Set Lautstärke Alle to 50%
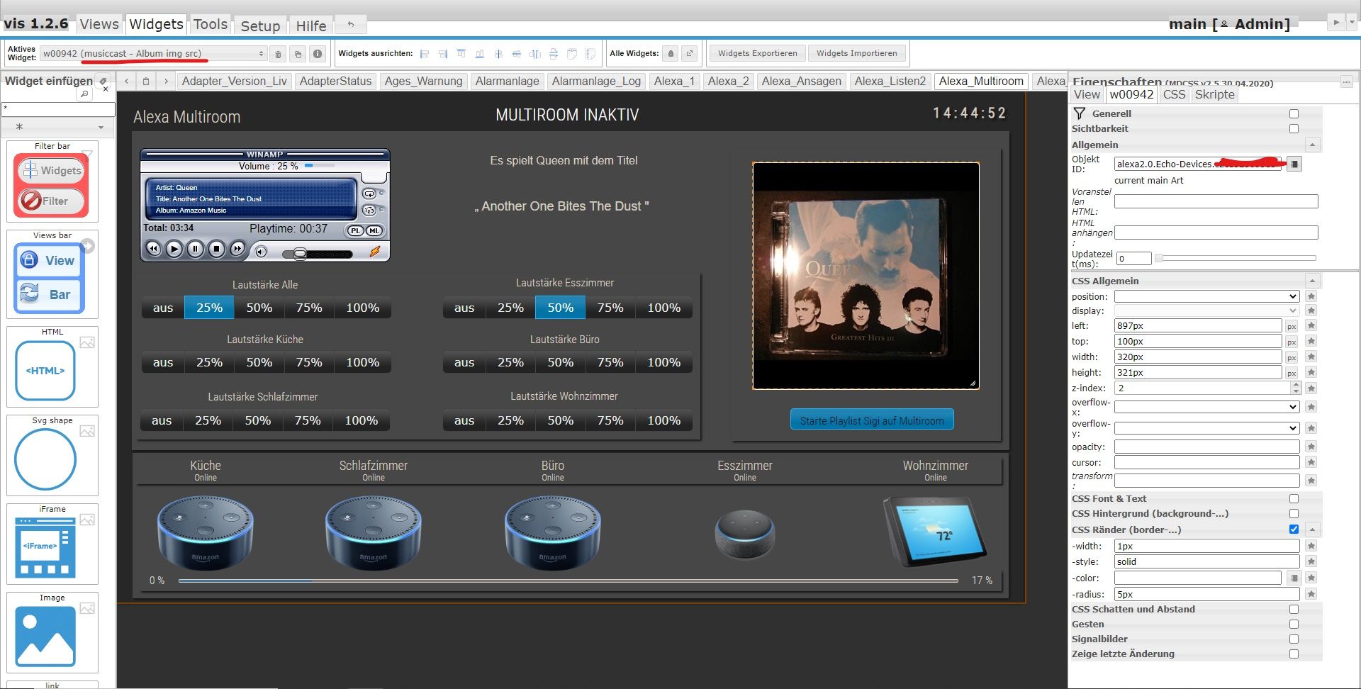 coord(259,308)
